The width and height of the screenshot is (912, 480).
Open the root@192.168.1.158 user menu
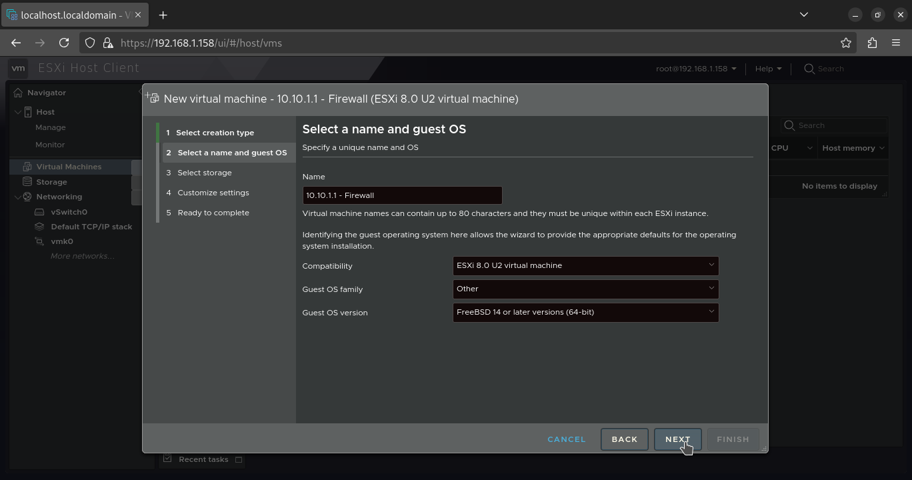click(x=696, y=69)
